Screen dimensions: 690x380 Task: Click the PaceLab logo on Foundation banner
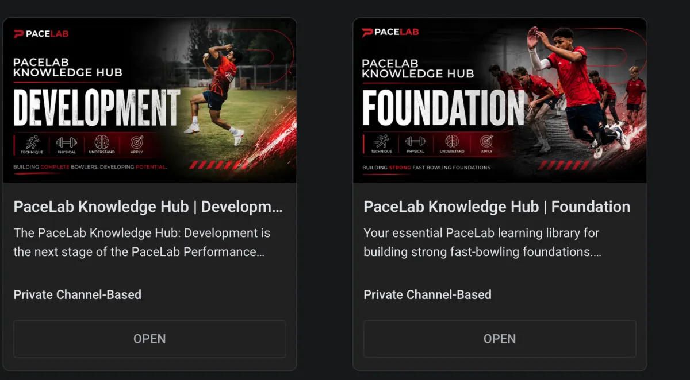[x=390, y=32]
